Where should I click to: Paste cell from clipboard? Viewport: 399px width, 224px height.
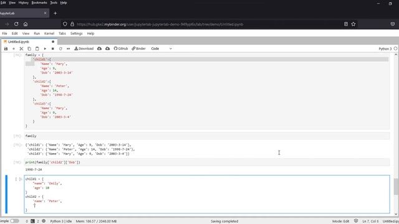(37, 49)
